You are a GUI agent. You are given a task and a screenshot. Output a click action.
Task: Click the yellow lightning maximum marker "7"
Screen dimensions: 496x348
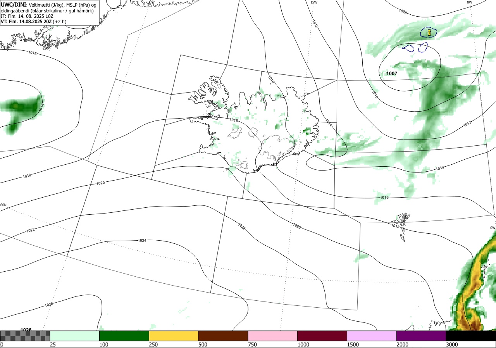(429, 33)
